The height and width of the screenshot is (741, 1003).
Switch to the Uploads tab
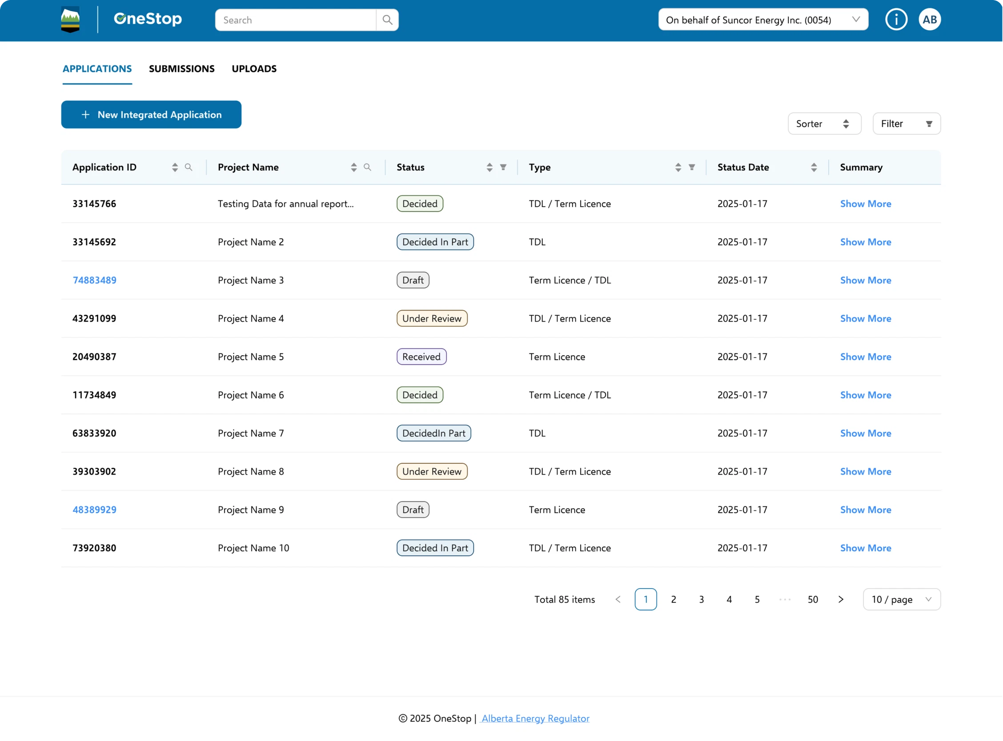pyautogui.click(x=254, y=68)
